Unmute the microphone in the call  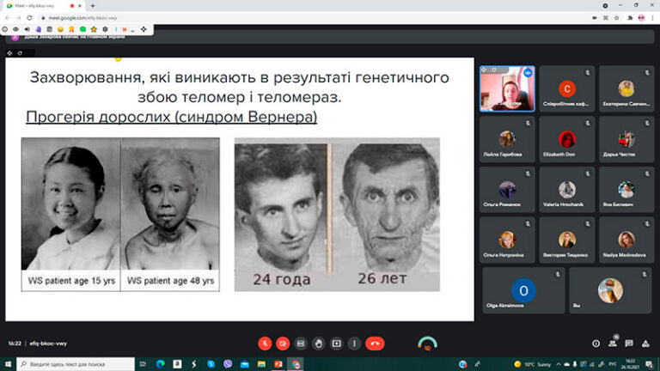(266, 344)
